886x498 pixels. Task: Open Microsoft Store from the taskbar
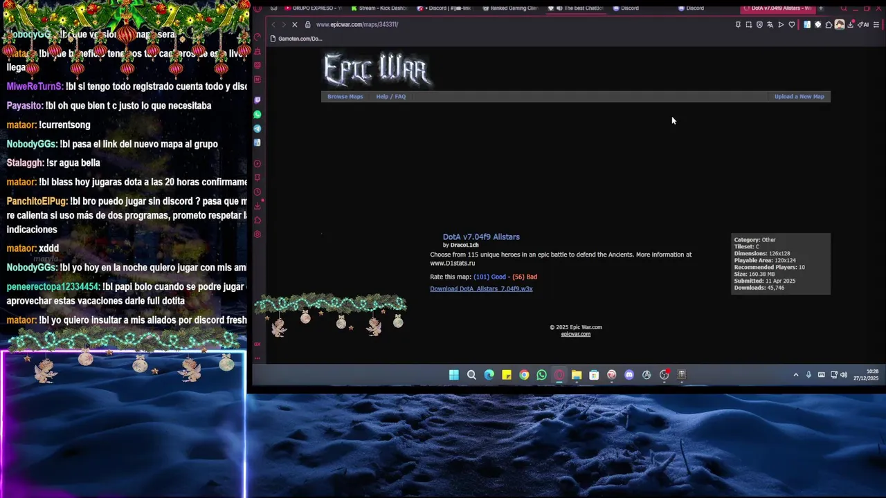click(x=594, y=375)
